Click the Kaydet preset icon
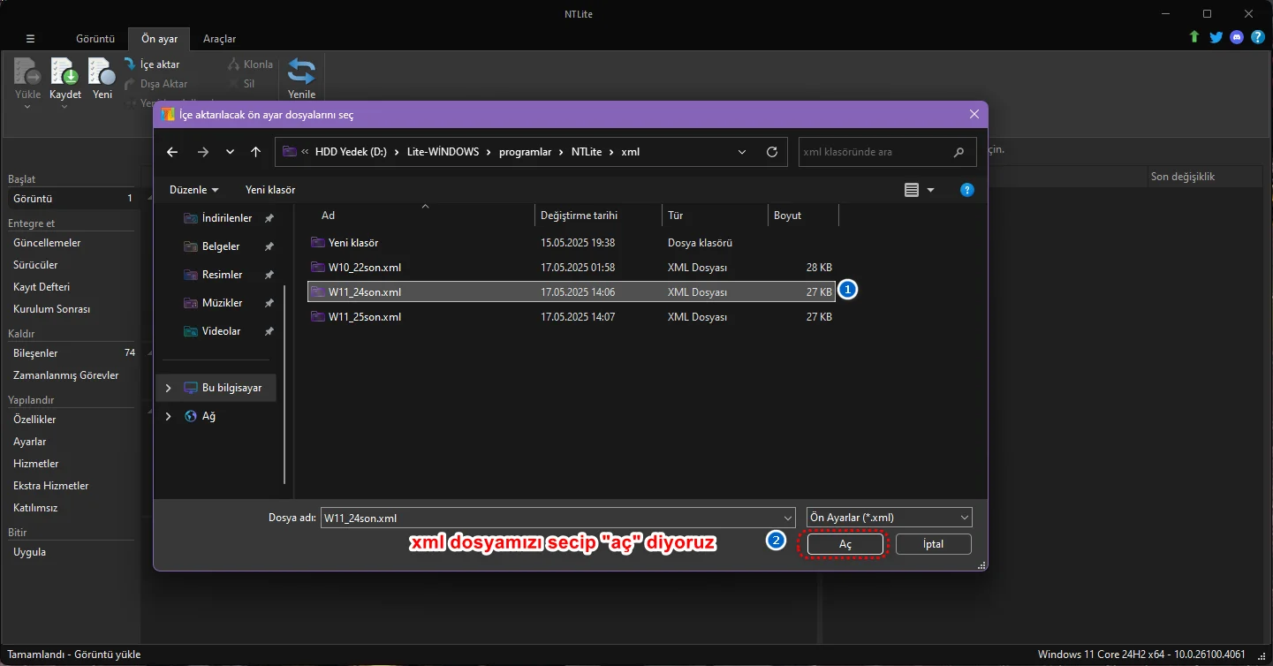The height and width of the screenshot is (666, 1273). [x=65, y=72]
